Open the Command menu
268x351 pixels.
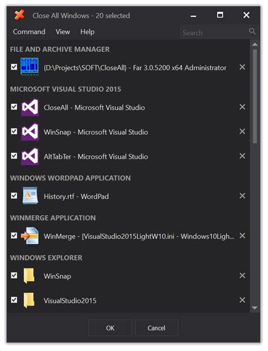[29, 32]
